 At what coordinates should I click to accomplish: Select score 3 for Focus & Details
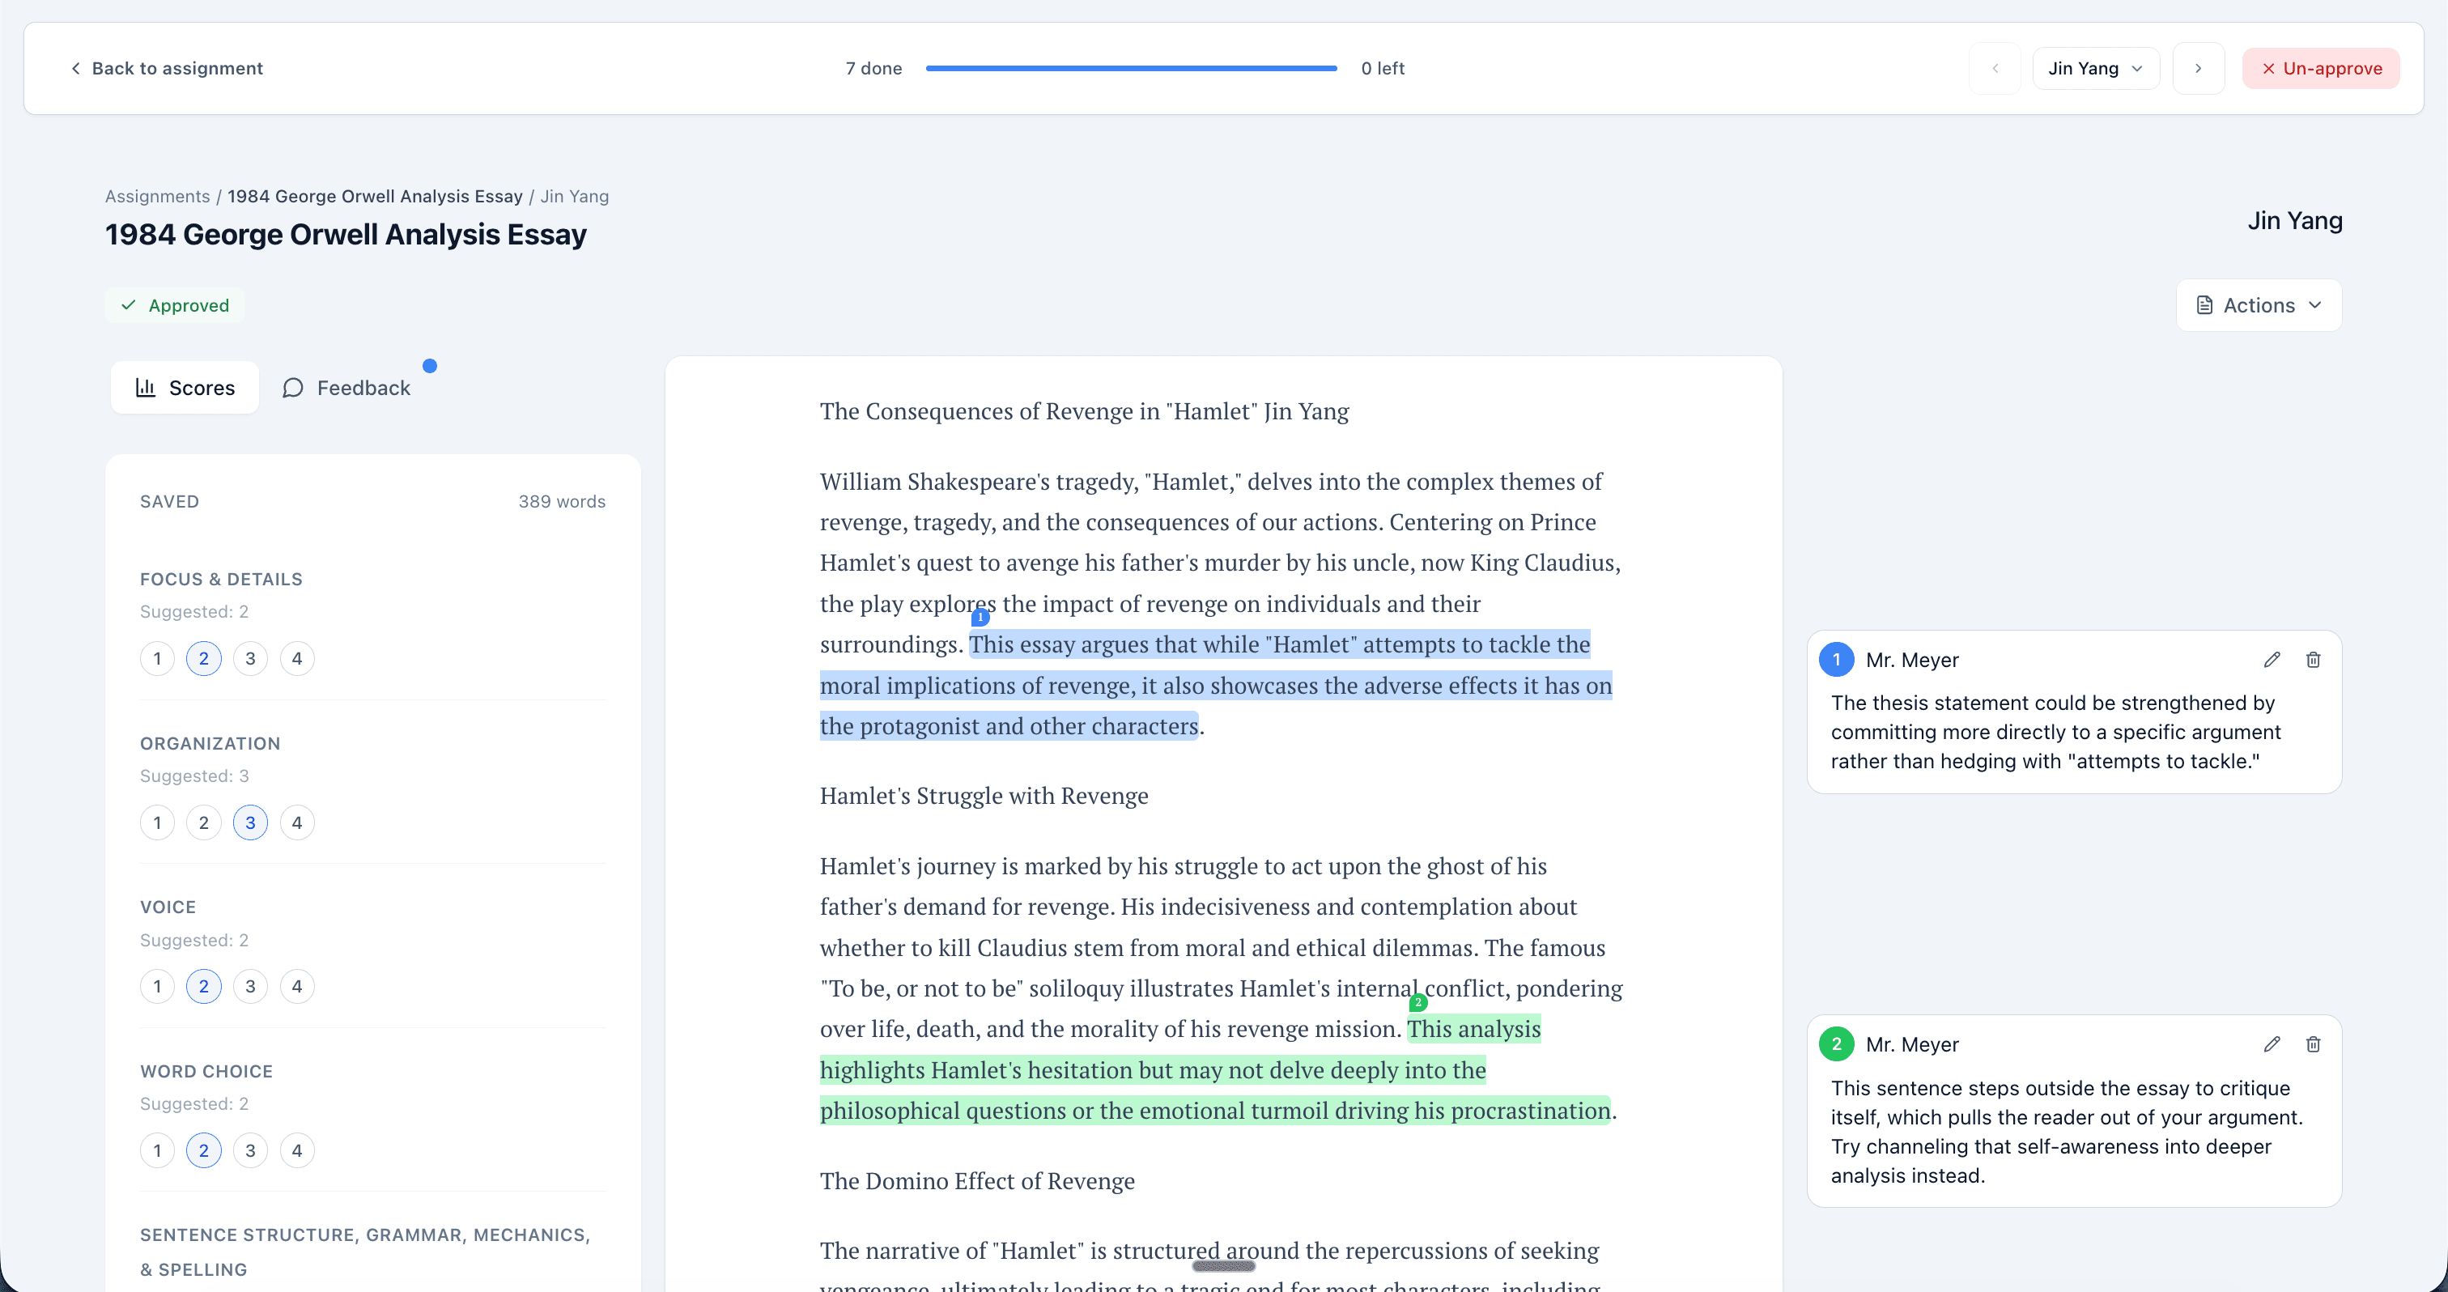[x=250, y=657]
